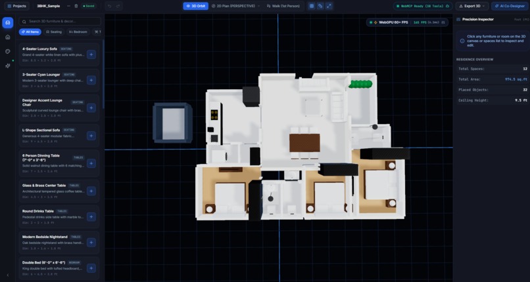Filter catalog by Seating

[54, 32]
